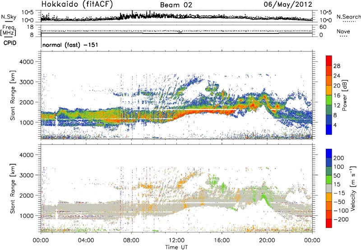Click the blue top segment of the Velocity colorbar

point(329,153)
